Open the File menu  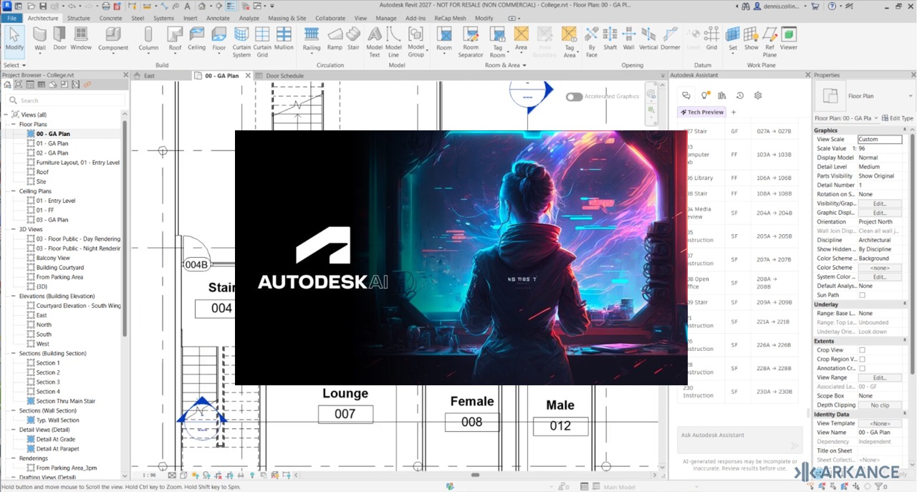point(12,18)
